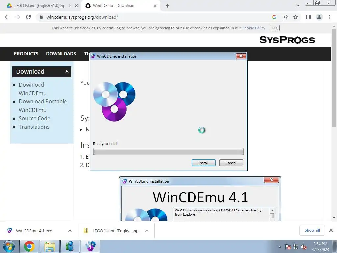Go forward in Chrome browser
Viewport: 337px width, 253px height.
[x=18, y=17]
